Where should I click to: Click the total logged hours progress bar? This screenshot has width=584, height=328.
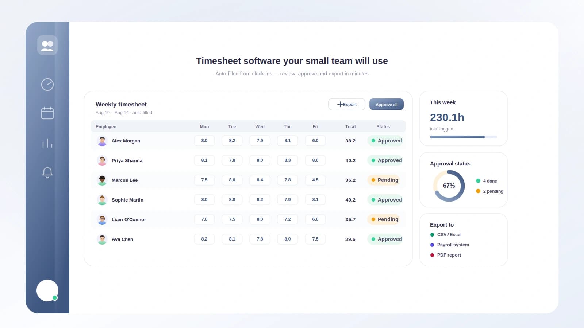464,137
